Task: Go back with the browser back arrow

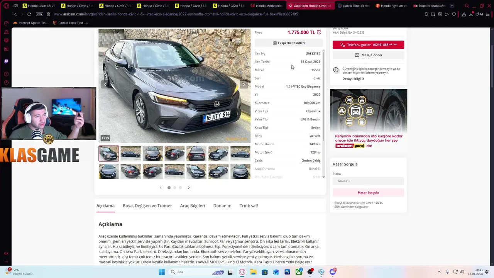Action: tap(15, 14)
